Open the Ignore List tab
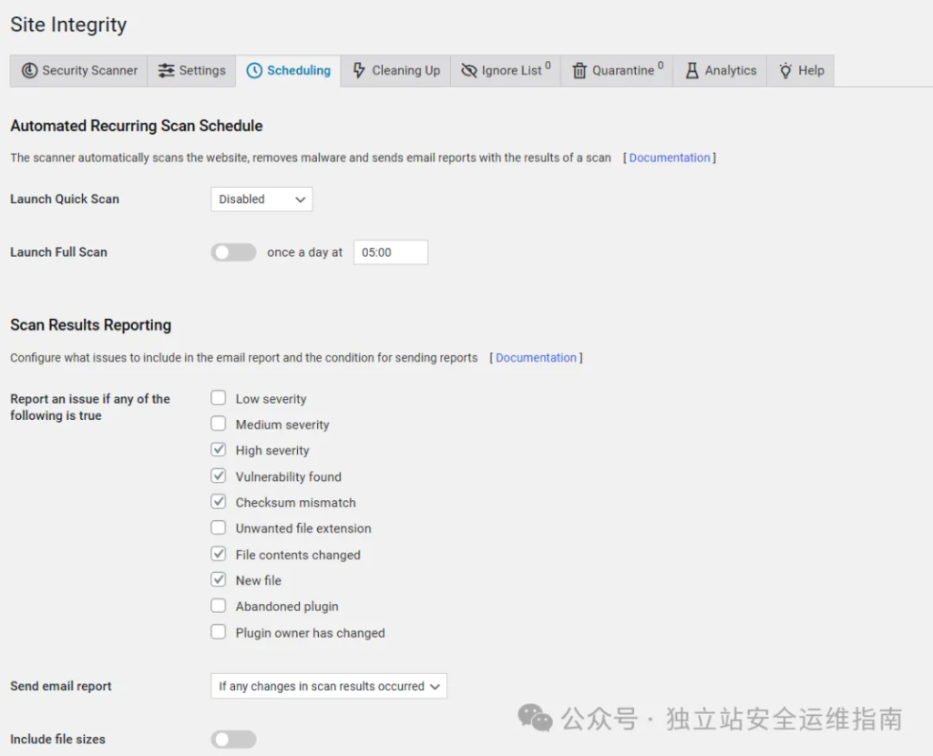933x756 pixels. pos(506,71)
